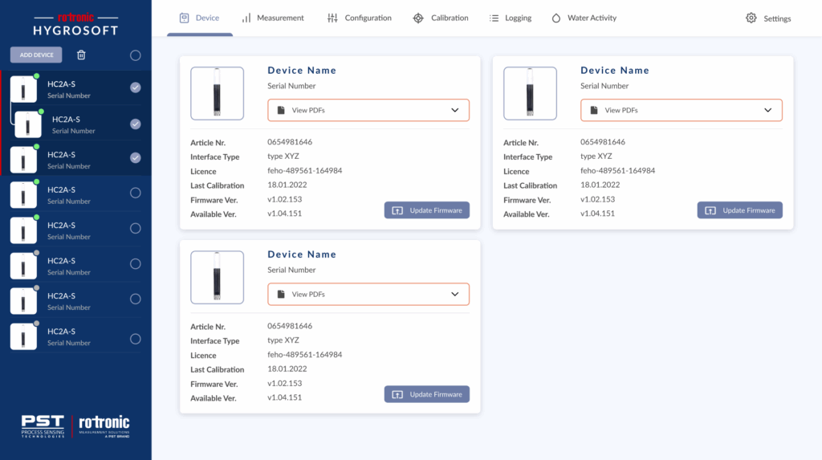Uncheck the third HC2A-S device checkbox
The width and height of the screenshot is (822, 460).
135,157
